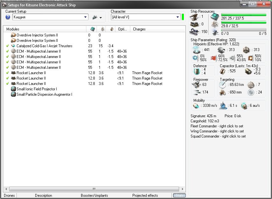Switch to the Drones tab

pos(9,196)
